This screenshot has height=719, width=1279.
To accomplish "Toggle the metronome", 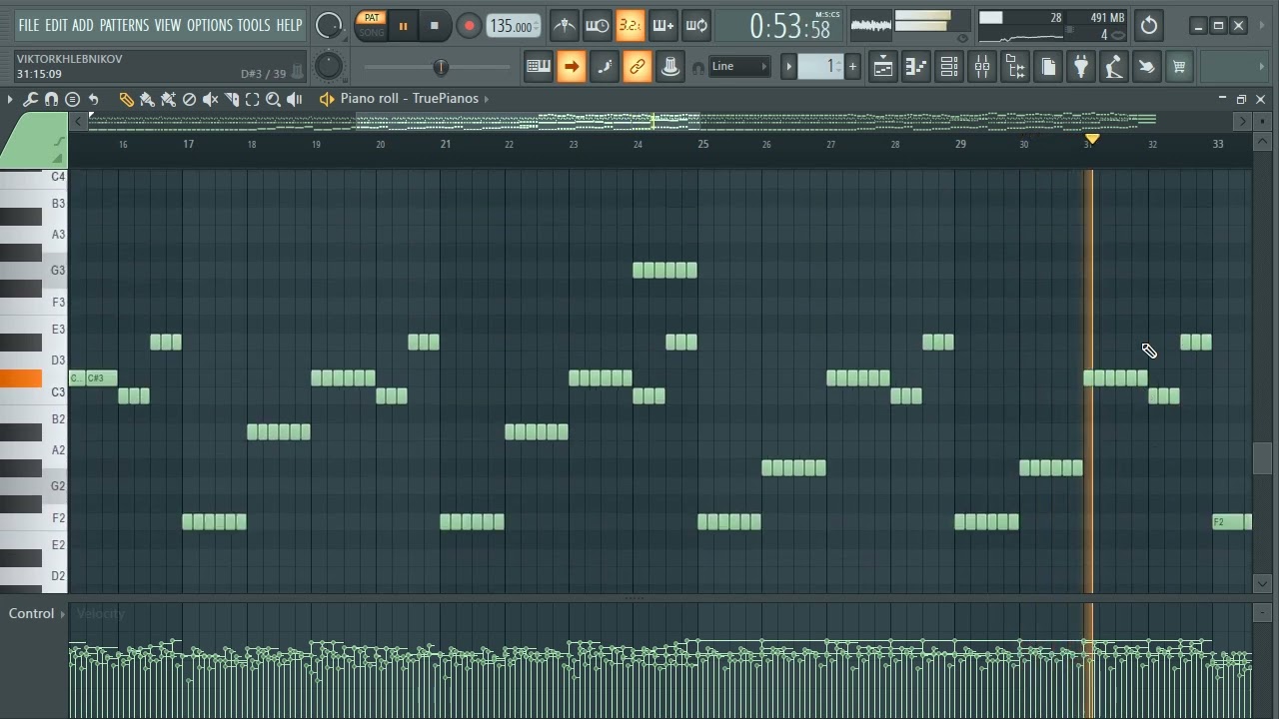I will tap(564, 26).
